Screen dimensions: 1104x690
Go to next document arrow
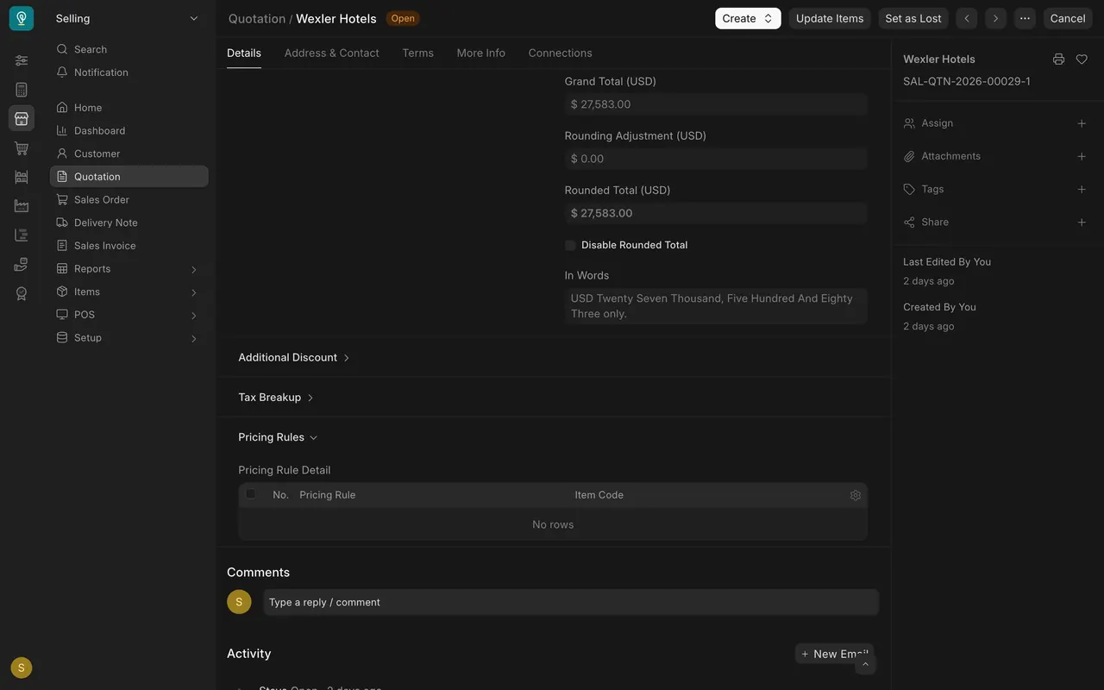click(995, 18)
